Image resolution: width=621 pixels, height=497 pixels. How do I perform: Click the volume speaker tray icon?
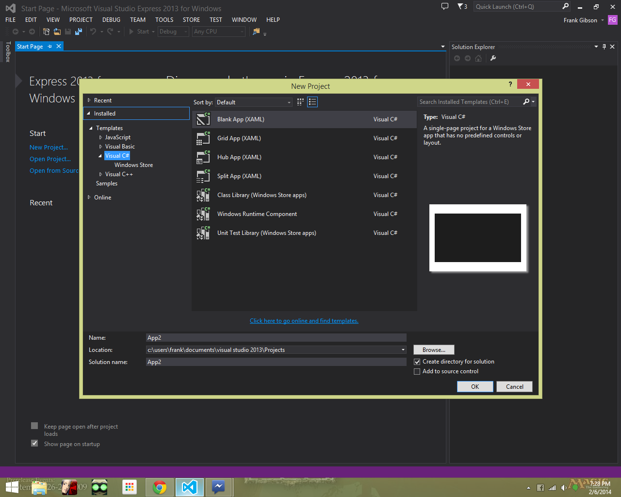tap(564, 488)
